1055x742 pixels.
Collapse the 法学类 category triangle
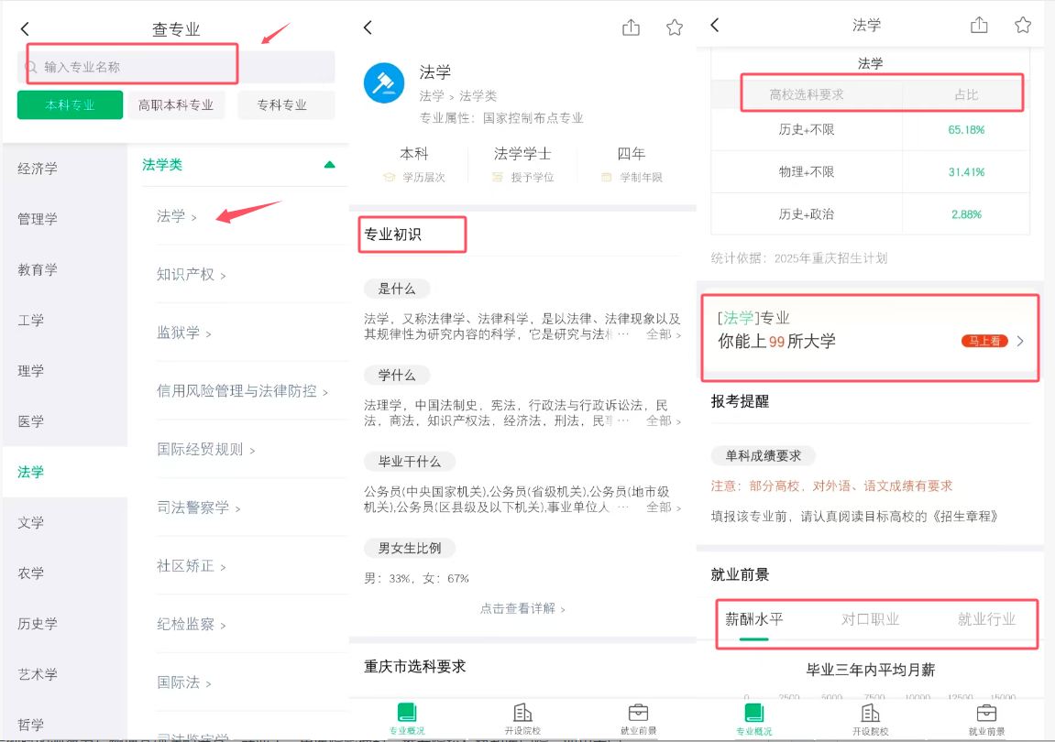tap(329, 165)
